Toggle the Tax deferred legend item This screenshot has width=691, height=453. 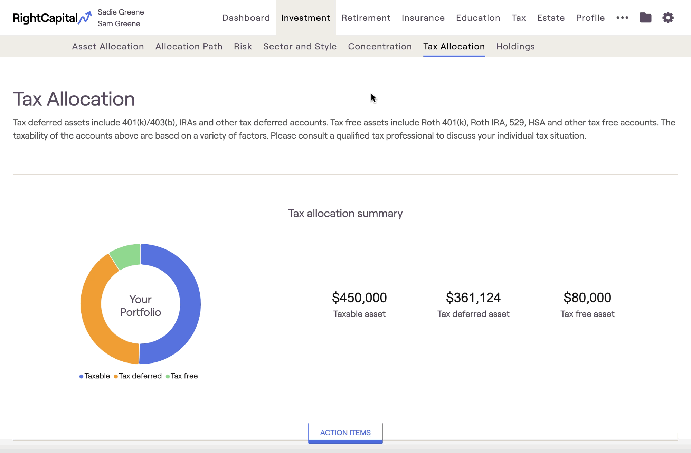click(138, 376)
